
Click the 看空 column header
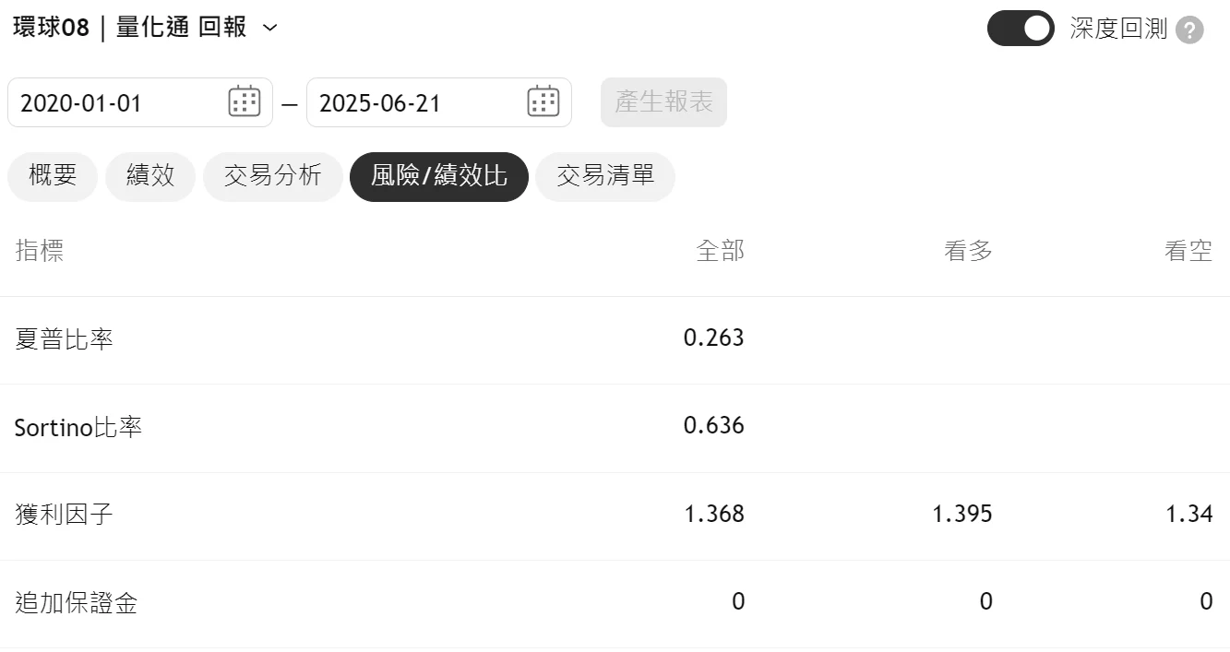click(1188, 251)
